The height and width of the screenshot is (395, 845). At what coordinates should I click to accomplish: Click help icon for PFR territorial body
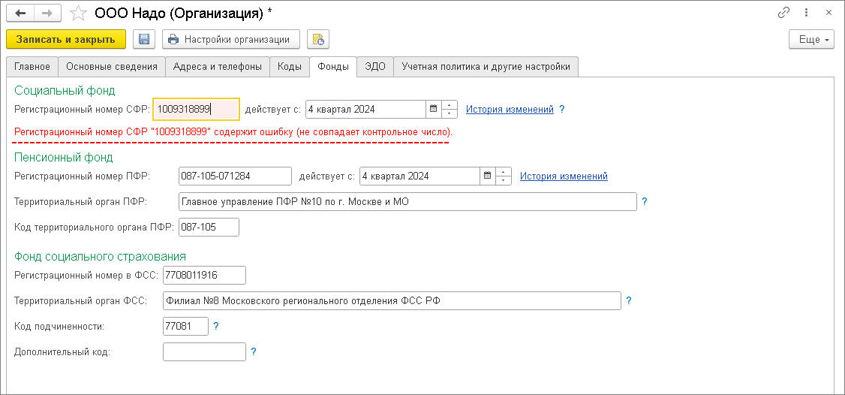pyautogui.click(x=644, y=201)
